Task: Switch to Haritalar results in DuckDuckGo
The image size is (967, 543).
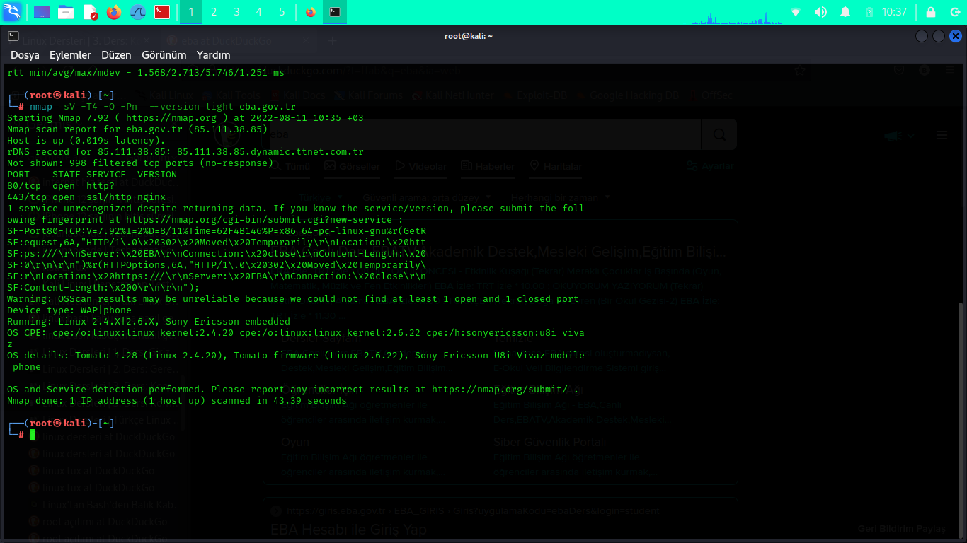Action: [x=556, y=166]
